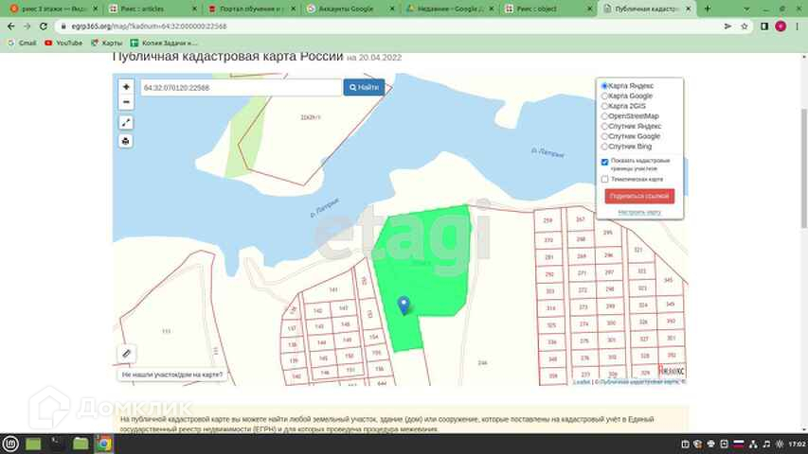Click red 'Поделиться ссылкой' button

pos(639,196)
